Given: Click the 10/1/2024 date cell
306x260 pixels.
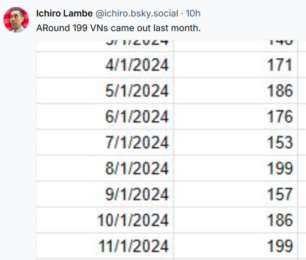Looking at the screenshot, I should (x=105, y=220).
